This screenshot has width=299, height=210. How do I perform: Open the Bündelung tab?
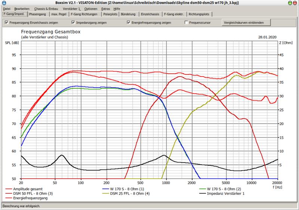click(x=128, y=14)
